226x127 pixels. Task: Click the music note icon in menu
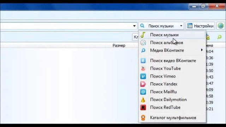[143, 35]
